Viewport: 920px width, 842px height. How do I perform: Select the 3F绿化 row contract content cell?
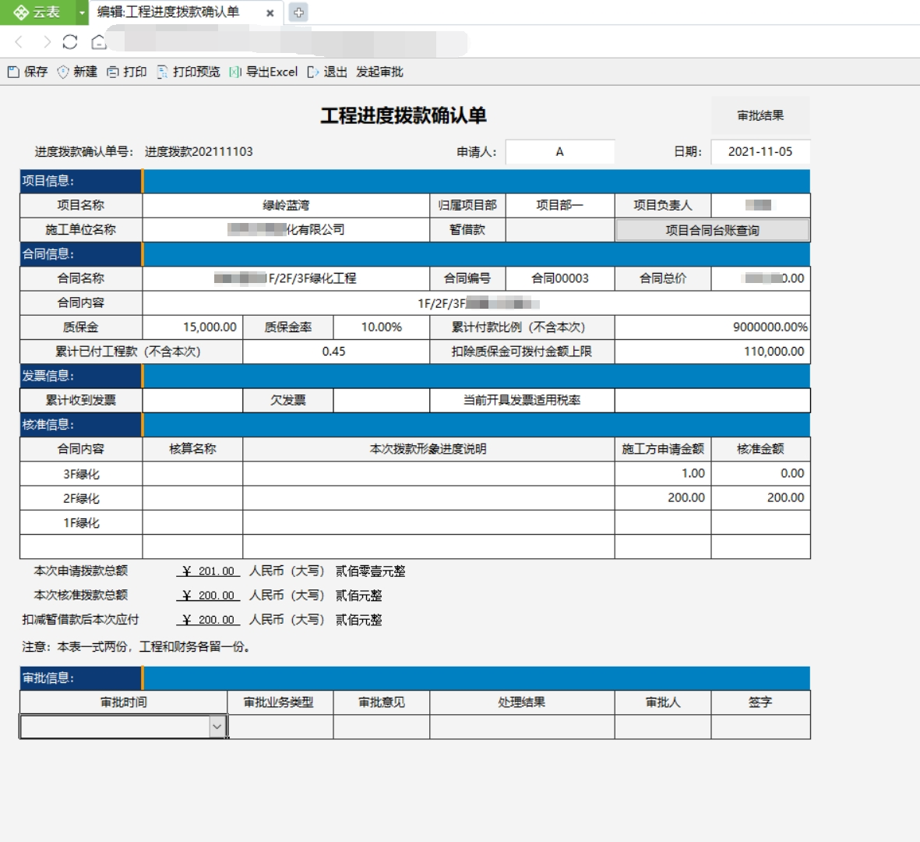(x=81, y=473)
